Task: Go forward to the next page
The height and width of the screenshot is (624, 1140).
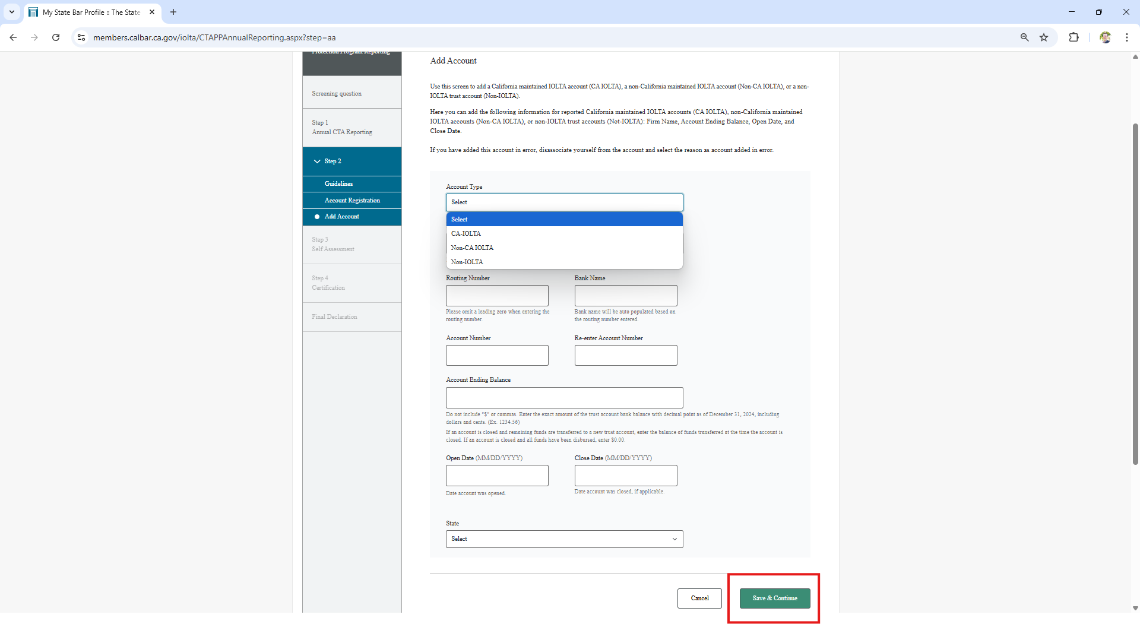Action: click(x=34, y=37)
